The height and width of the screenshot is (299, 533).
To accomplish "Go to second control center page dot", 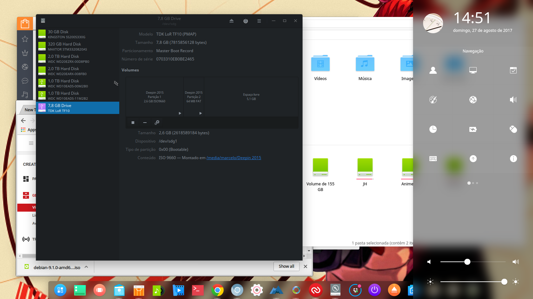I will [x=473, y=183].
